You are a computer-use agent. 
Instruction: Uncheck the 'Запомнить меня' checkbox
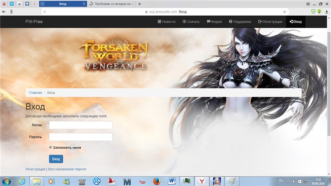(50, 147)
